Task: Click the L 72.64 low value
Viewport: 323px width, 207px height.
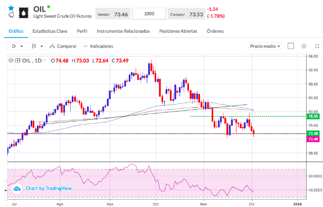Action: (x=100, y=61)
